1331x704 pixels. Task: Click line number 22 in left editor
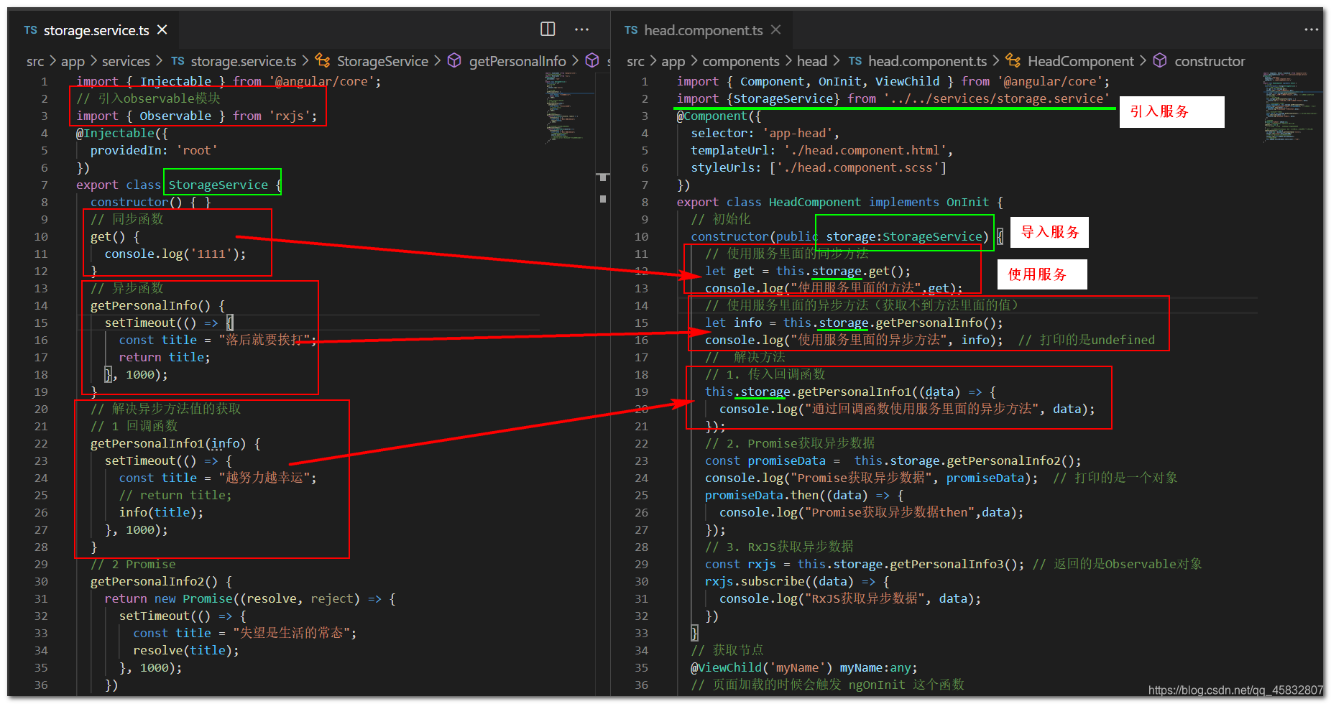pos(41,443)
